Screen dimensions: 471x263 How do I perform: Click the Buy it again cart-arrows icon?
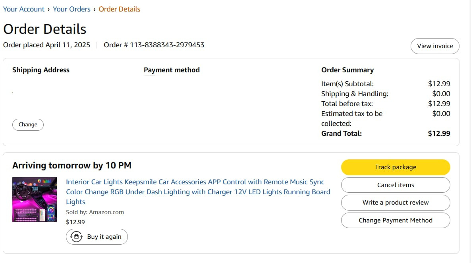pos(76,236)
